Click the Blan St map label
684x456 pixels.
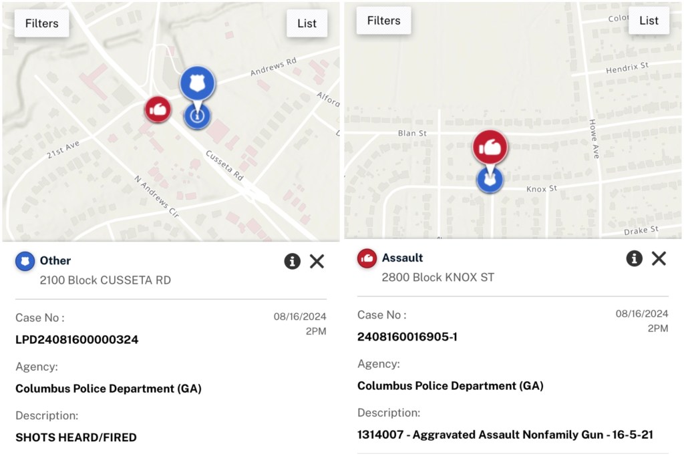click(x=412, y=134)
